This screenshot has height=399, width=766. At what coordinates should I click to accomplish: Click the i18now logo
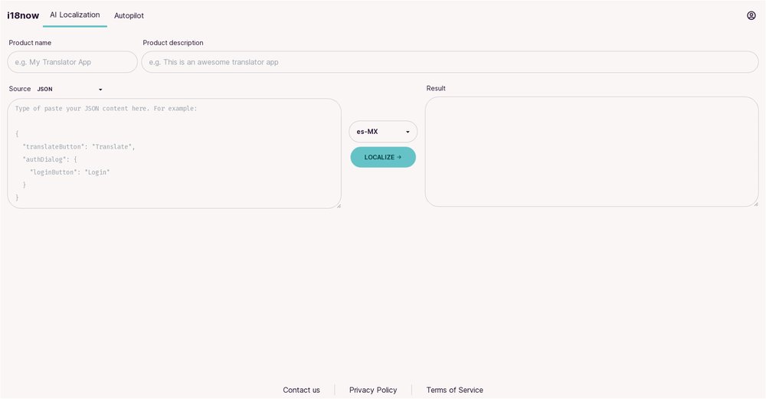point(23,15)
